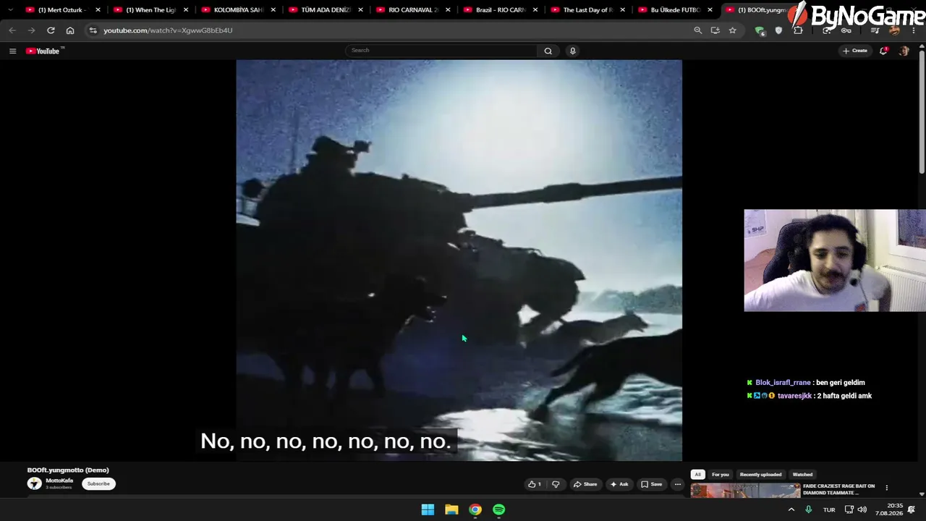Navigate forward with the browser forward arrow
The image size is (926, 521).
(31, 30)
